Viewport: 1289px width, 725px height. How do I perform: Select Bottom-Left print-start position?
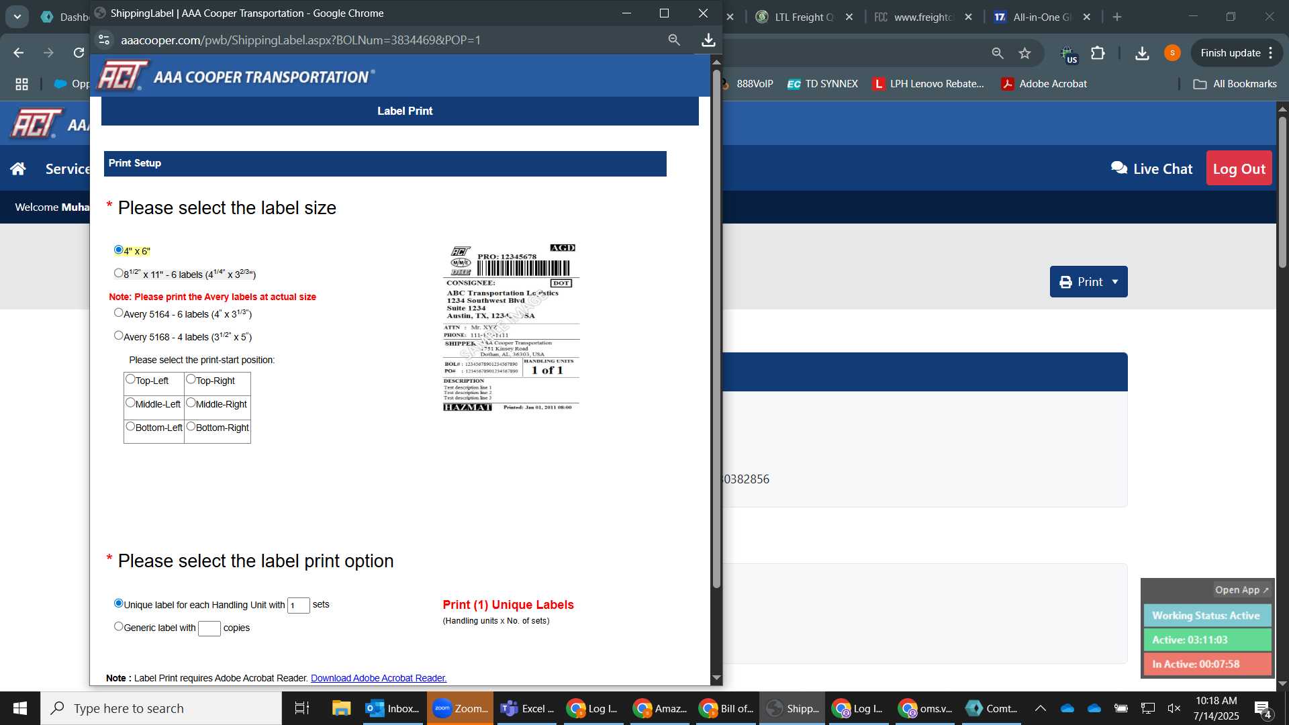click(x=130, y=426)
